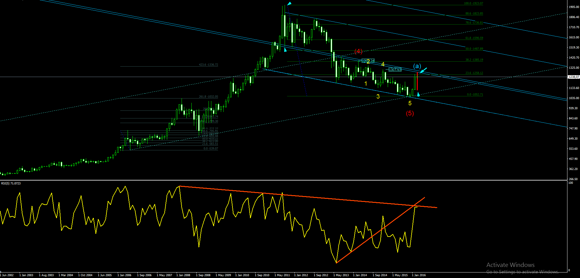Click Fibonacci level 23.6 -583.51
Screen dimensions: 580x278
coord(210,144)
